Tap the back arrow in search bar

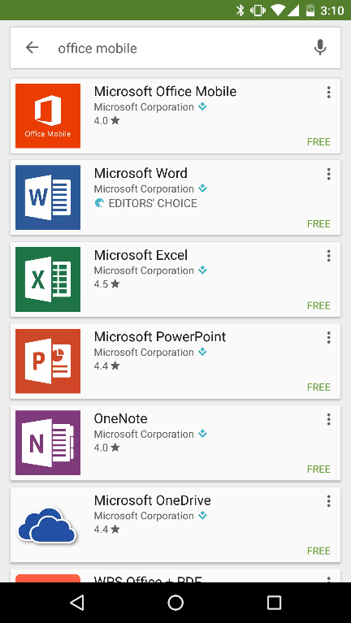tap(32, 48)
